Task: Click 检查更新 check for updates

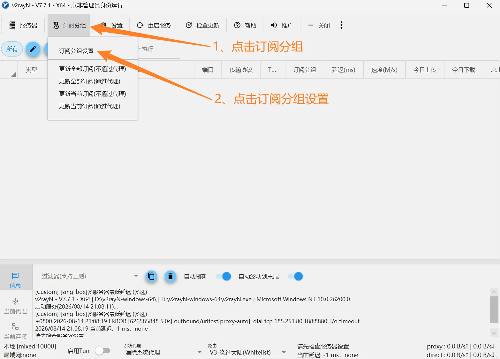Action: pos(202,25)
